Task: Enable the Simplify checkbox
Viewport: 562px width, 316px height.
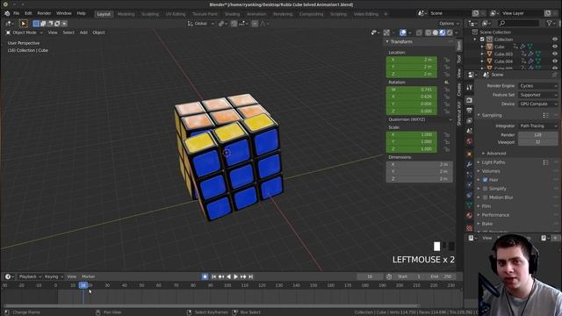Action: click(x=486, y=189)
